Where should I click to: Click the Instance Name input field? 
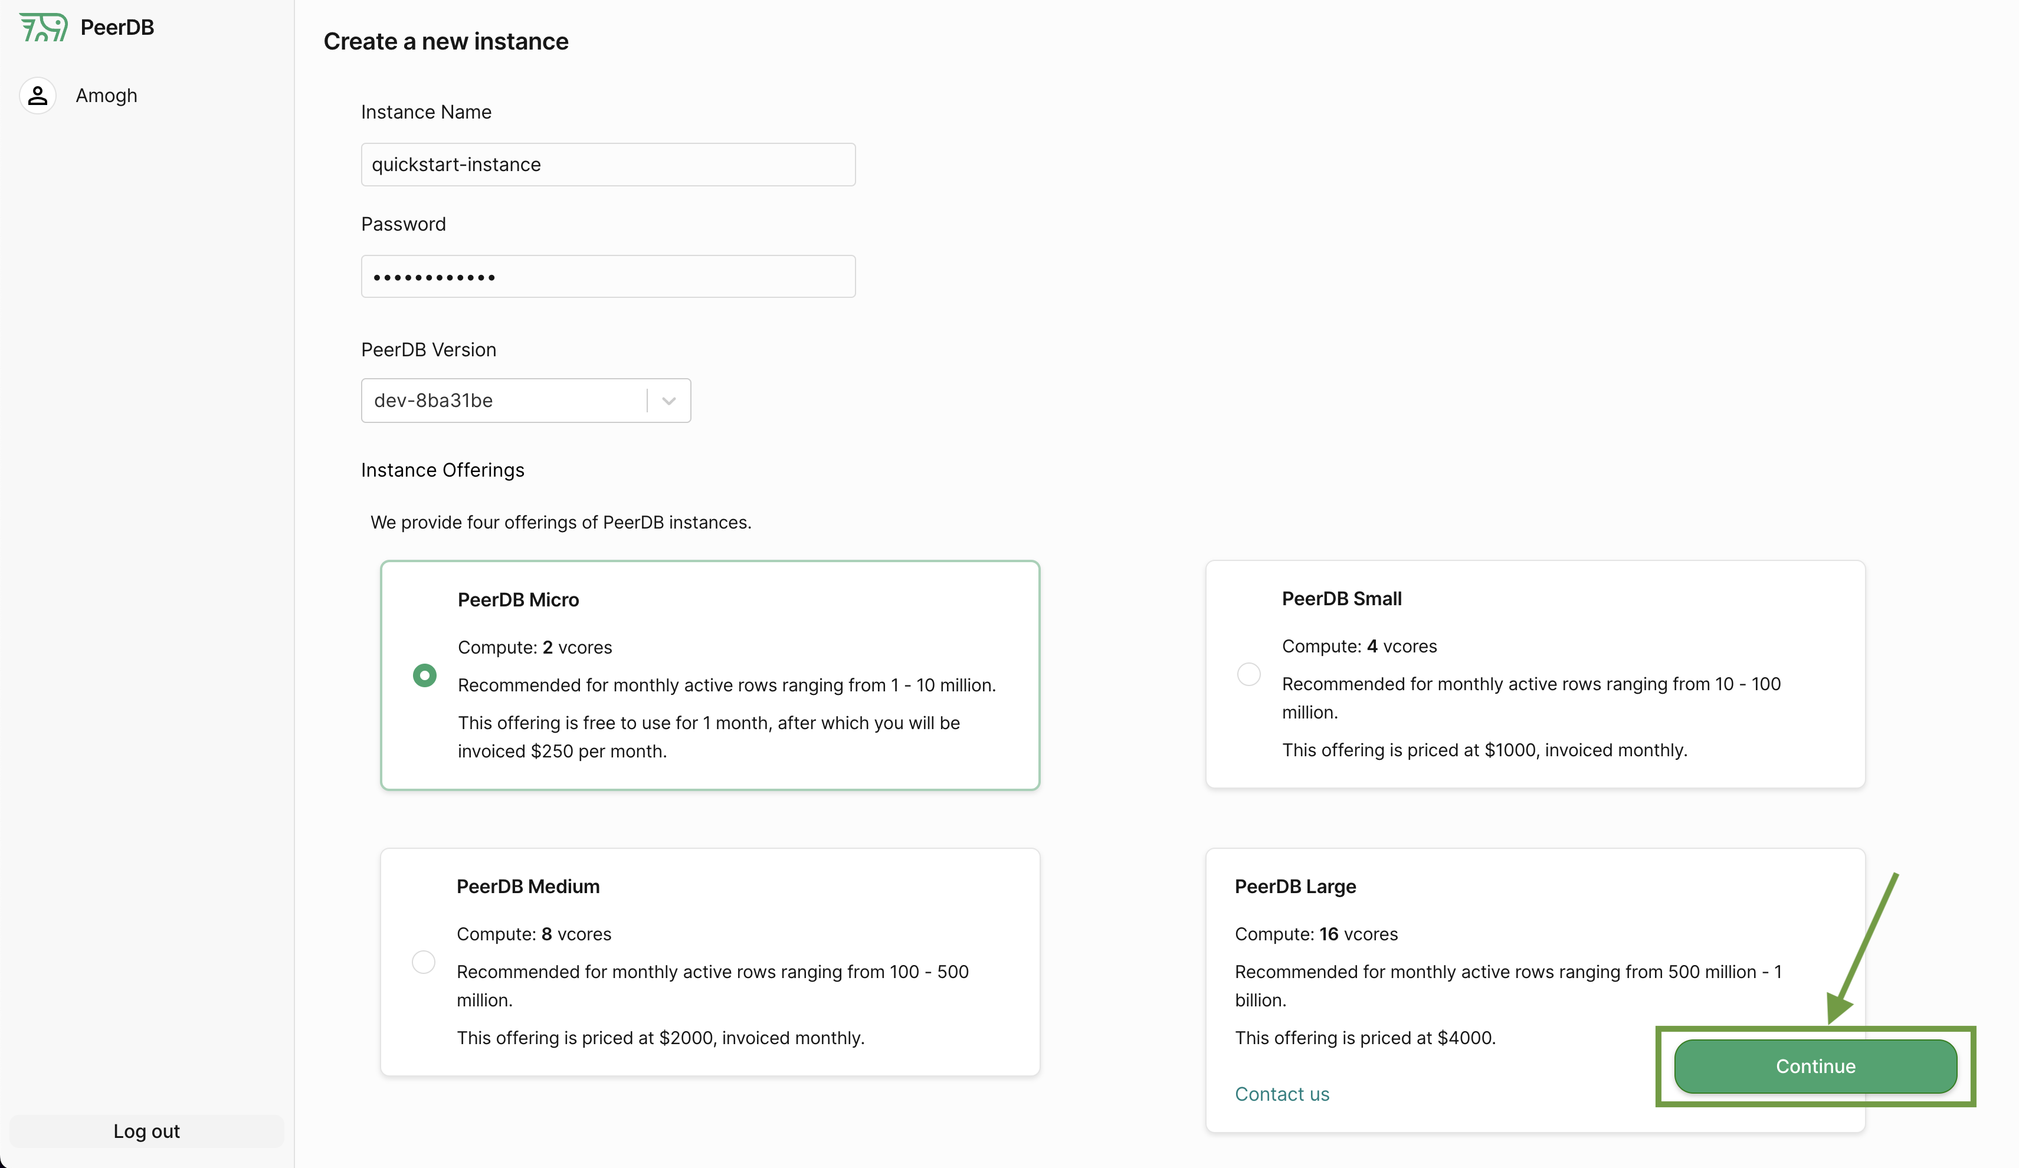coord(608,164)
